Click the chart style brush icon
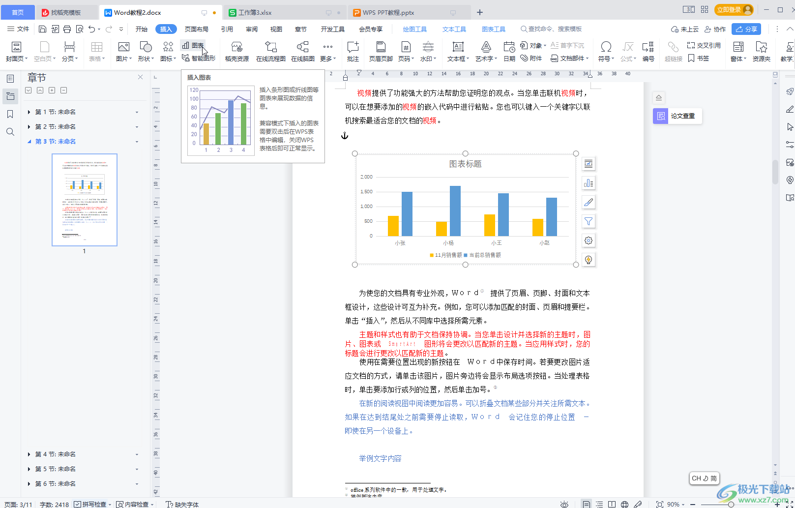This screenshot has width=795, height=508. pos(589,202)
